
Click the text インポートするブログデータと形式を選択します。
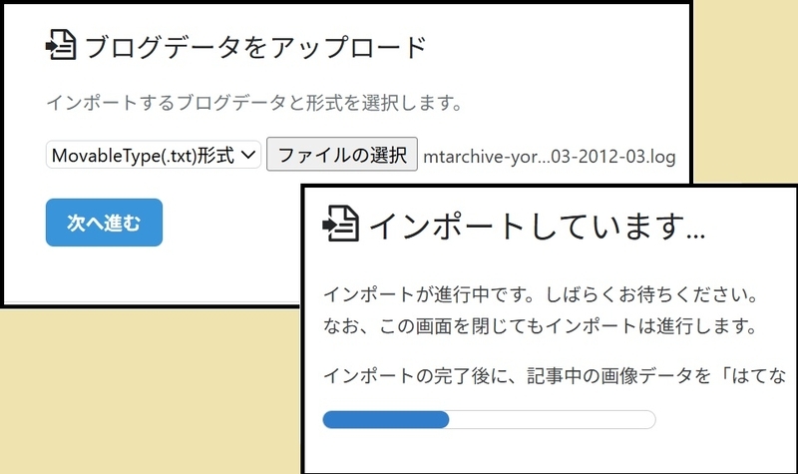click(254, 103)
